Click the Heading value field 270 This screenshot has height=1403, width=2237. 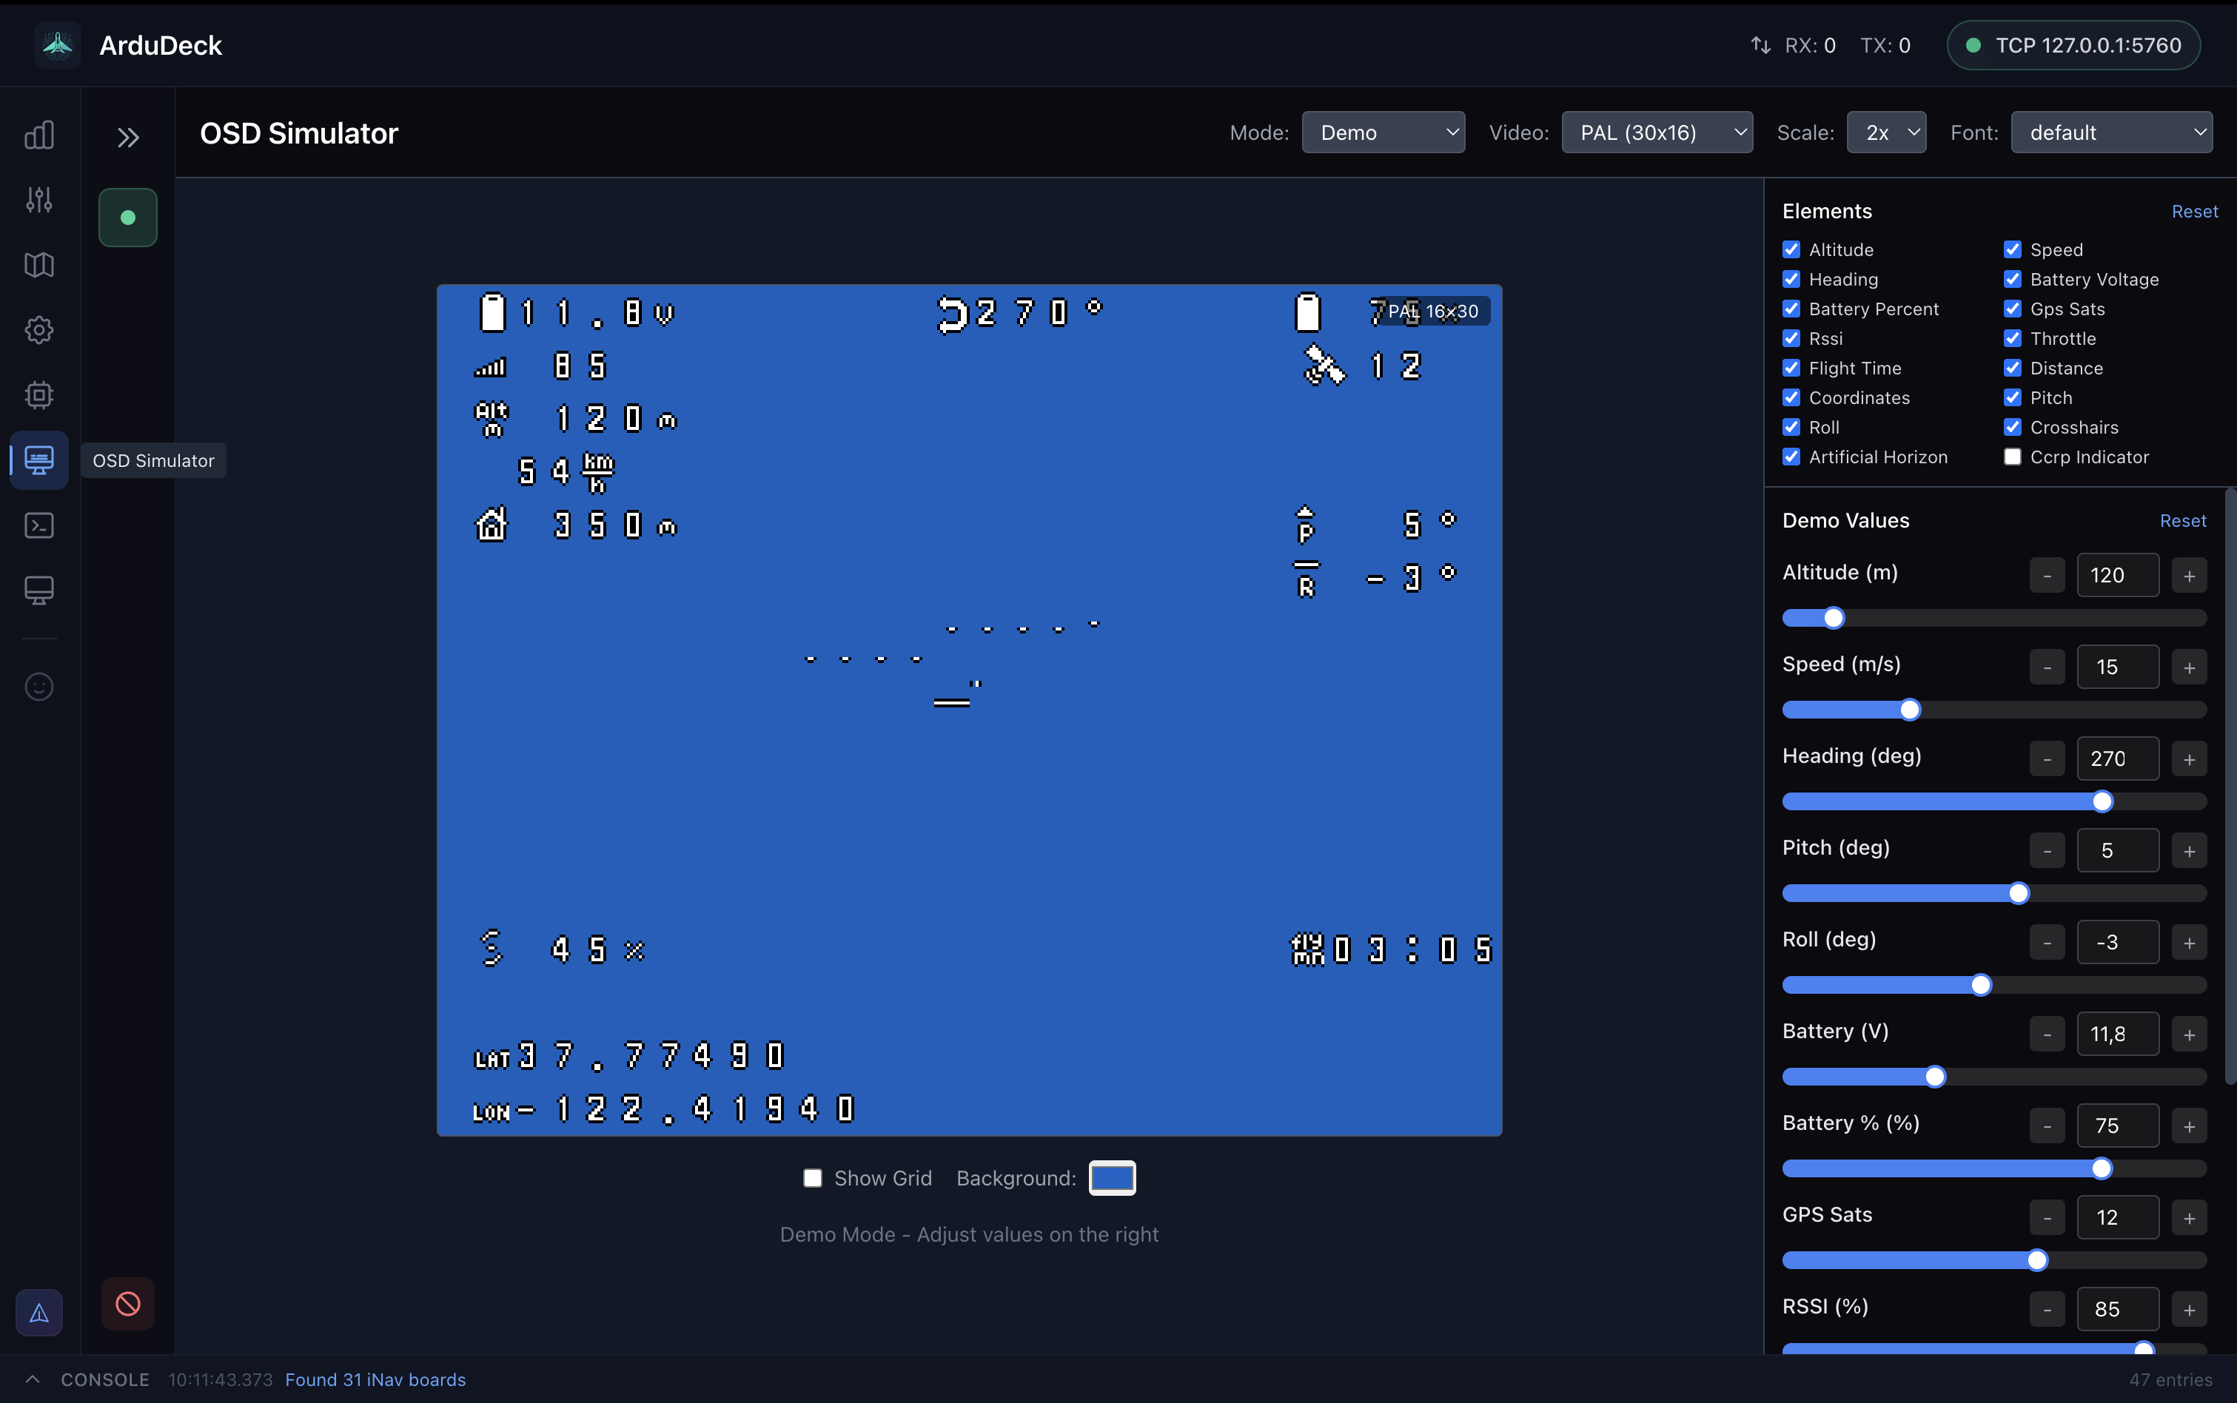point(2117,759)
